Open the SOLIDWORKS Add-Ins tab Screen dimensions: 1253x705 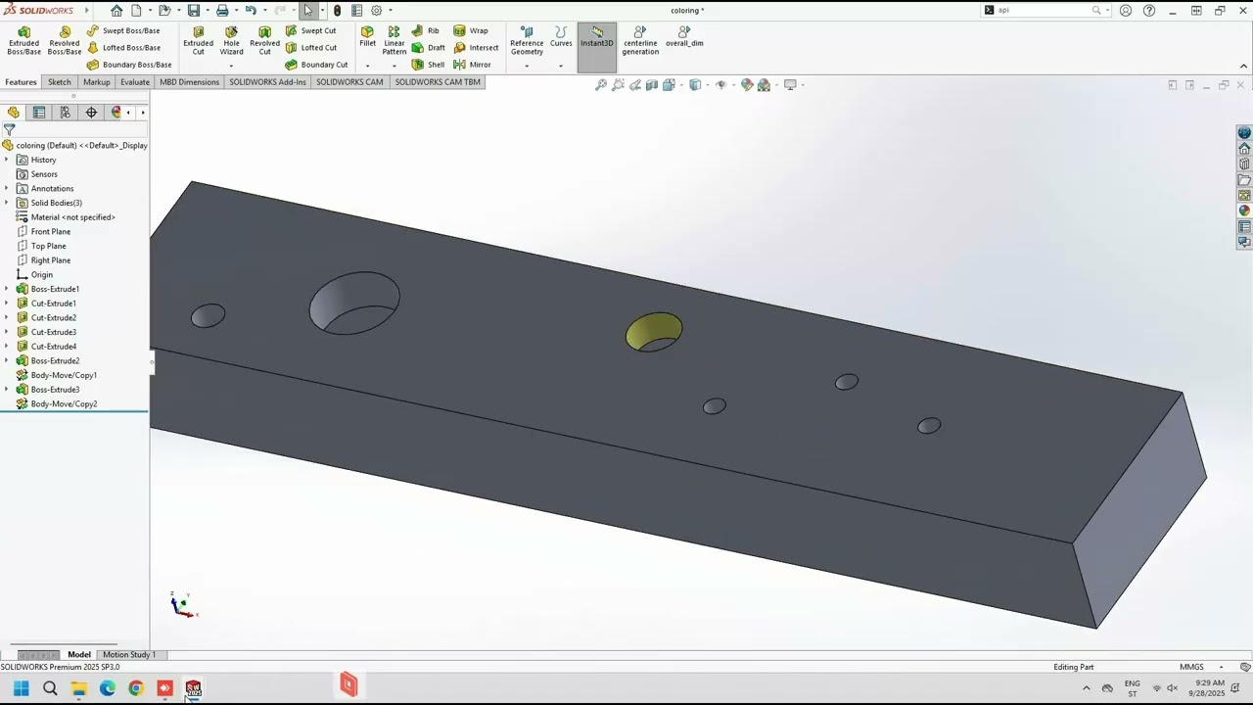click(267, 82)
